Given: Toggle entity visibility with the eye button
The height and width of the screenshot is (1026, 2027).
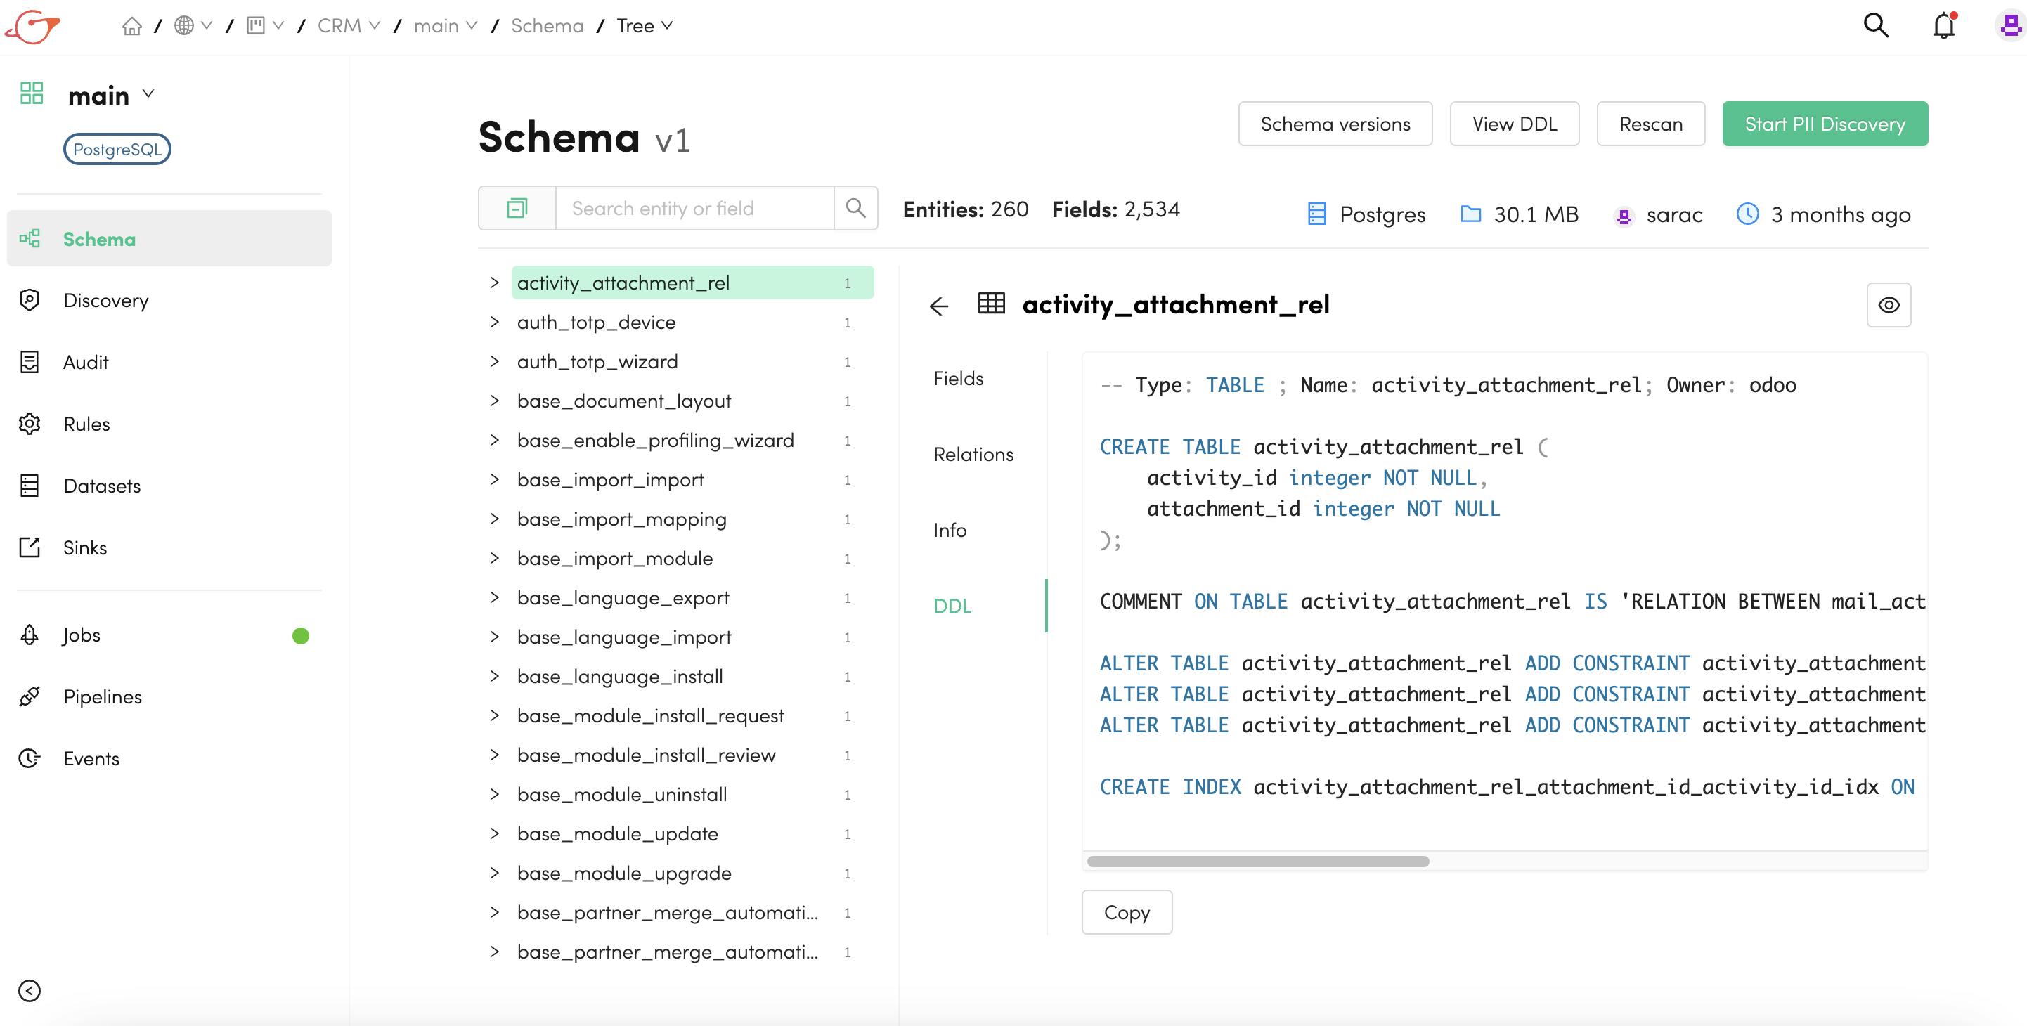Looking at the screenshot, I should [1889, 305].
